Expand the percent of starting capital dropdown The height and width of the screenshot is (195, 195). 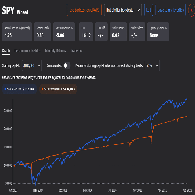point(152,65)
